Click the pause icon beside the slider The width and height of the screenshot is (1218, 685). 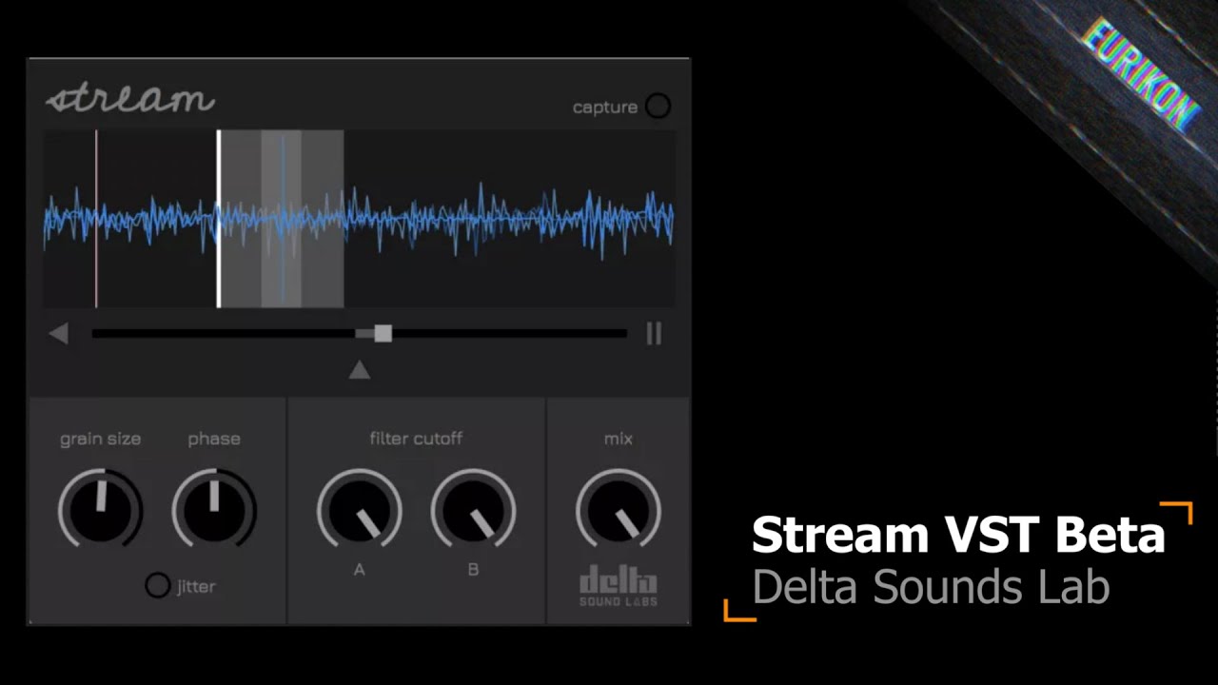[654, 333]
